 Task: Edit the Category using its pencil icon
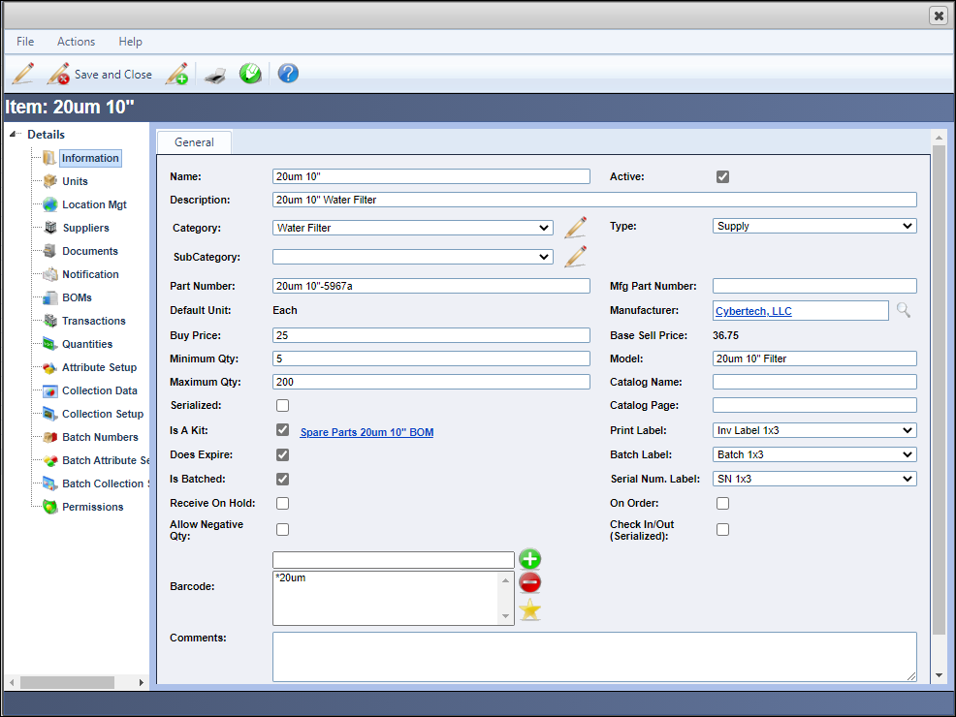click(x=575, y=226)
